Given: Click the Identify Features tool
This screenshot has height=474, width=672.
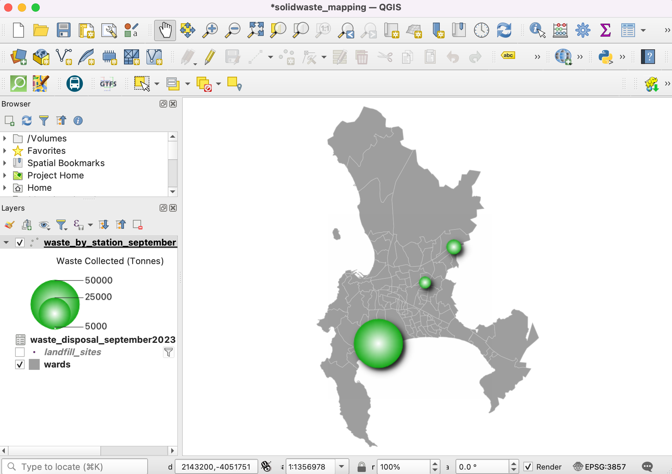Looking at the screenshot, I should pyautogui.click(x=537, y=30).
